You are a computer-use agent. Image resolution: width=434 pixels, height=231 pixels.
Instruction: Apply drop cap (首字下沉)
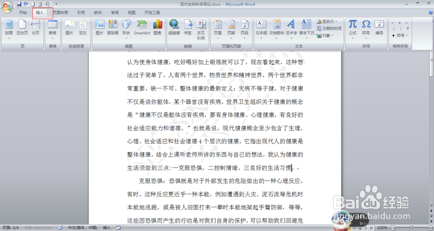pos(306,28)
